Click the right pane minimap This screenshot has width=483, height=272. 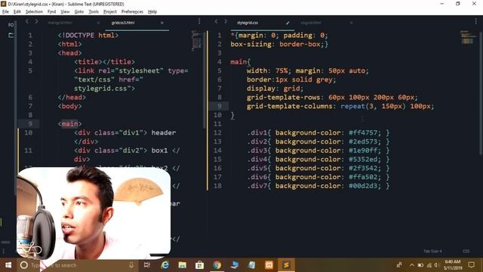click(468, 38)
